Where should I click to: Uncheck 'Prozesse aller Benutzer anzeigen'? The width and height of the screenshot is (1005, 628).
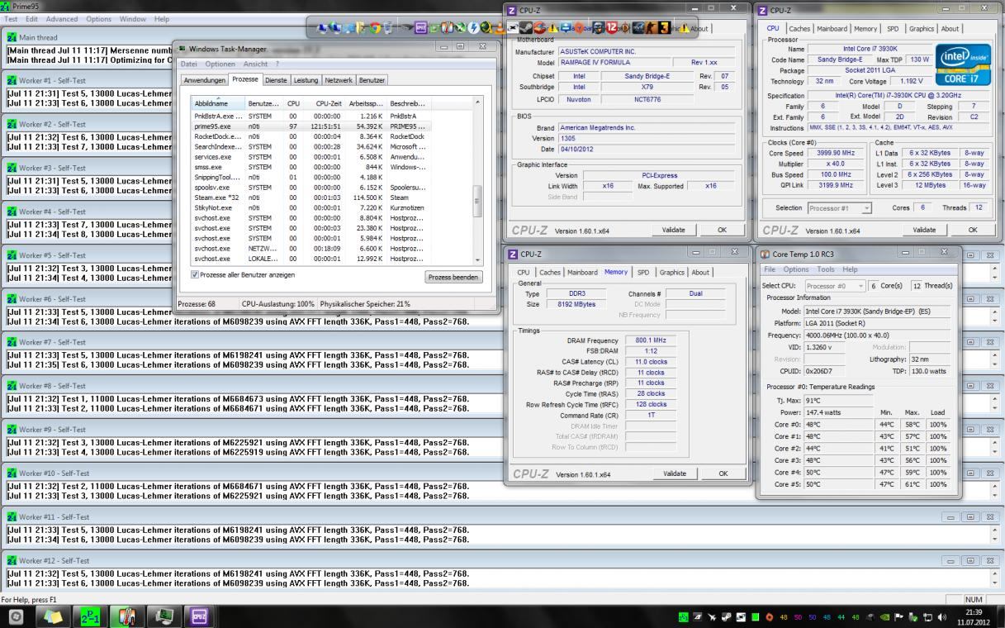[x=196, y=275]
